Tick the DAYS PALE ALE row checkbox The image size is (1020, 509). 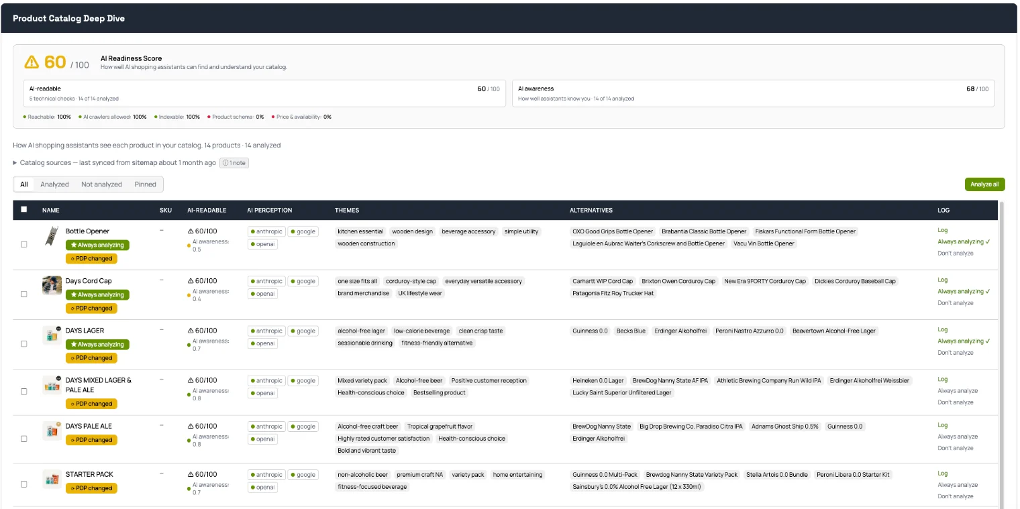tap(24, 439)
